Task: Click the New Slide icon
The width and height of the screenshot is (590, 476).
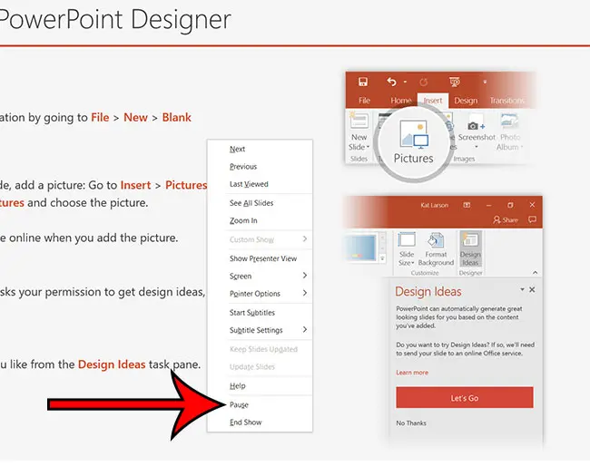Action: pos(359,121)
